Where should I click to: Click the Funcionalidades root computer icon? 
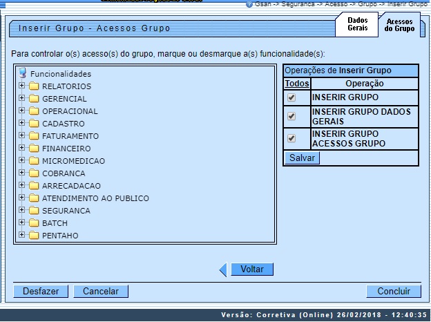click(x=23, y=73)
